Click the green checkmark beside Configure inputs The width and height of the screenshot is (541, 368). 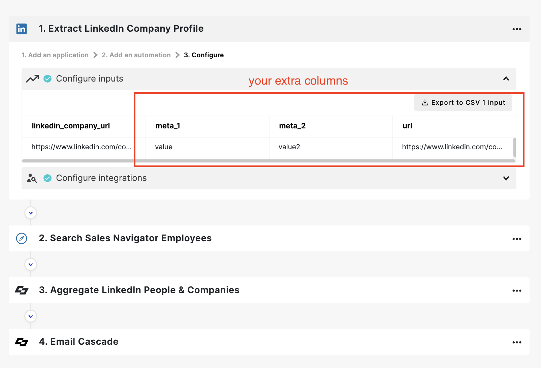click(x=48, y=79)
